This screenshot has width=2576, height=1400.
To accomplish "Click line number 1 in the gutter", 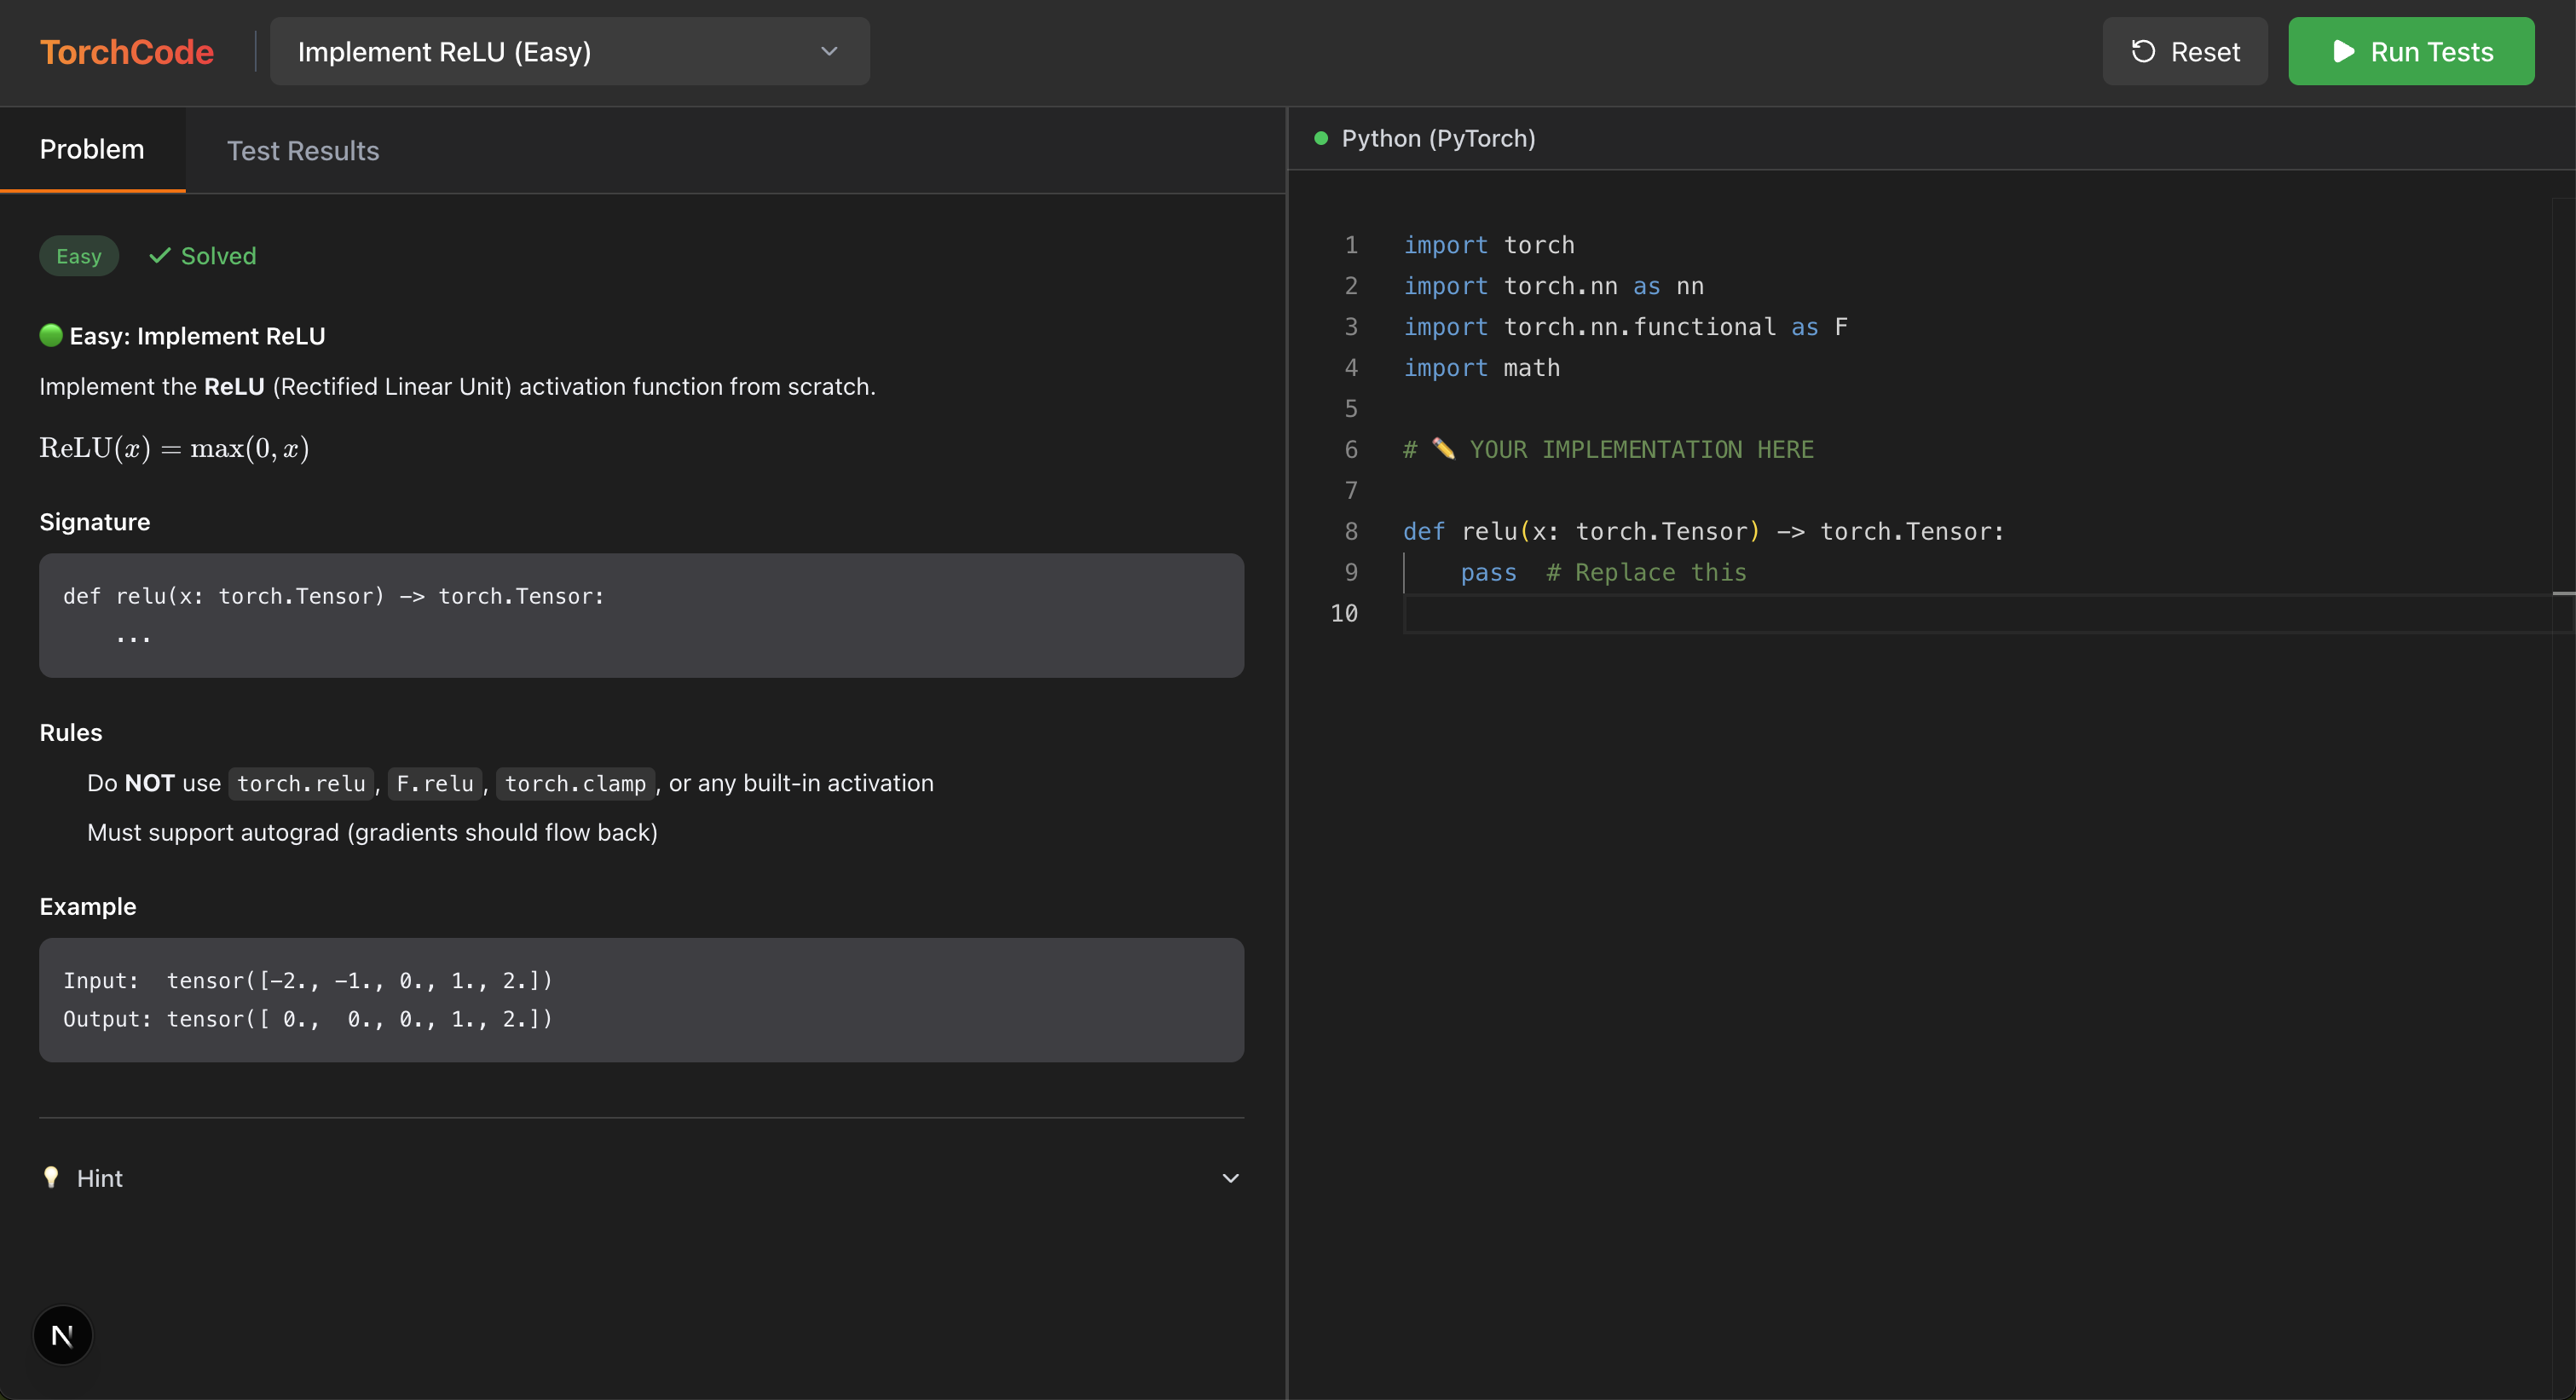I will click(1351, 245).
